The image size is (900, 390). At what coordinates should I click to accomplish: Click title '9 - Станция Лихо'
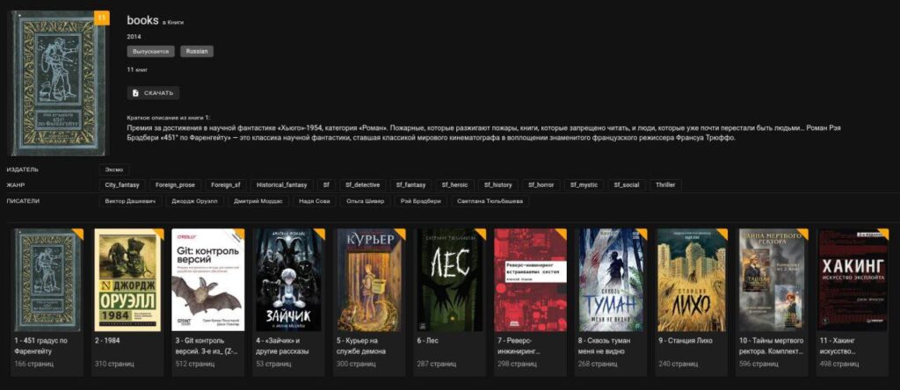[x=686, y=341]
